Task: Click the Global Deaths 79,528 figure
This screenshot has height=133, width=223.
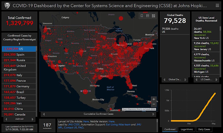Action: click(175, 21)
